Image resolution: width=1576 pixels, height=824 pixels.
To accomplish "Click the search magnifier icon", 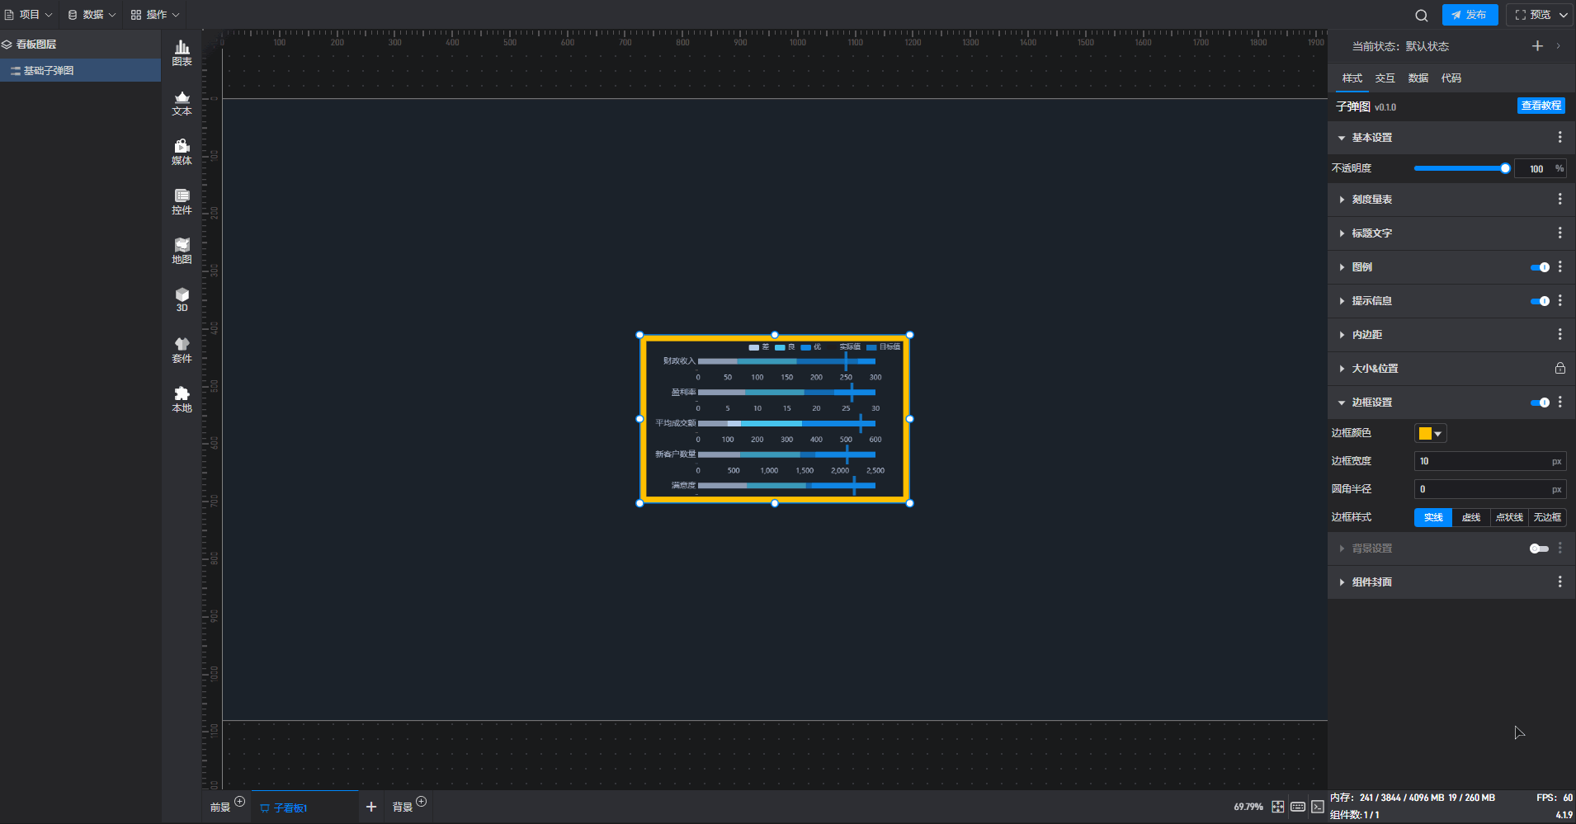I will pyautogui.click(x=1421, y=15).
